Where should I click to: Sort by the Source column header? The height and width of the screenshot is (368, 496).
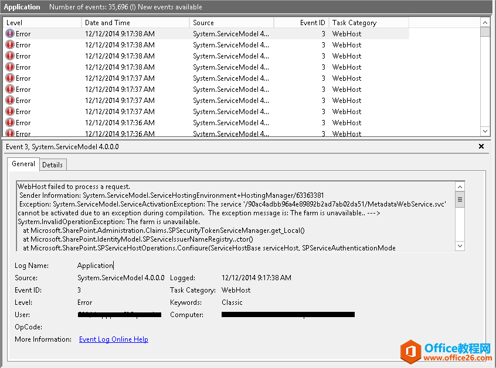(x=232, y=23)
